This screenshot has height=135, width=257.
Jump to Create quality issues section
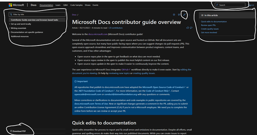(x=210, y=29)
